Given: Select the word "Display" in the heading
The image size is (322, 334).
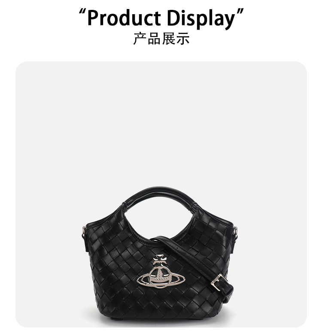Looking at the screenshot, I should tap(200, 19).
